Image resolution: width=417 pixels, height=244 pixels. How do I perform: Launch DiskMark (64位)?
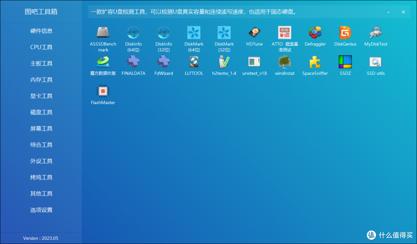coord(194,32)
